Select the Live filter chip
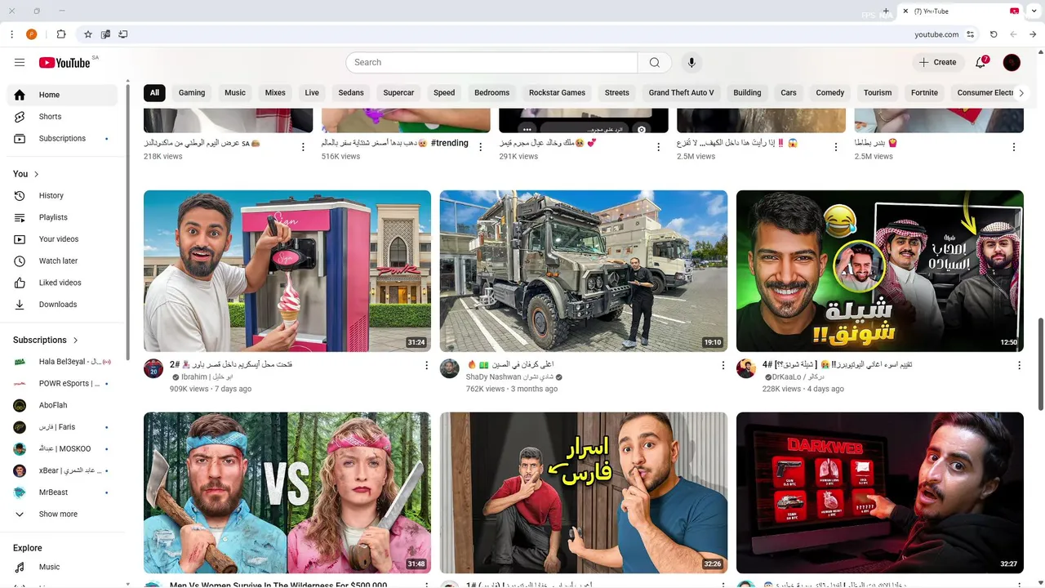The image size is (1045, 588). pyautogui.click(x=312, y=93)
